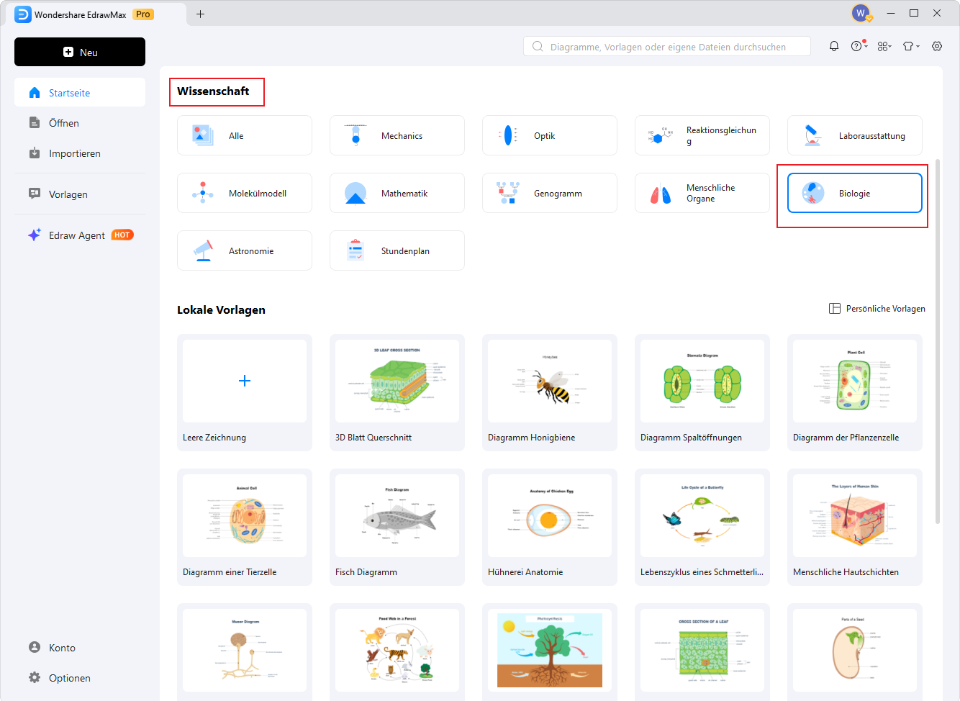960x701 pixels.
Task: Expand the shirt-shaped theme icon menu
Action: pos(910,46)
